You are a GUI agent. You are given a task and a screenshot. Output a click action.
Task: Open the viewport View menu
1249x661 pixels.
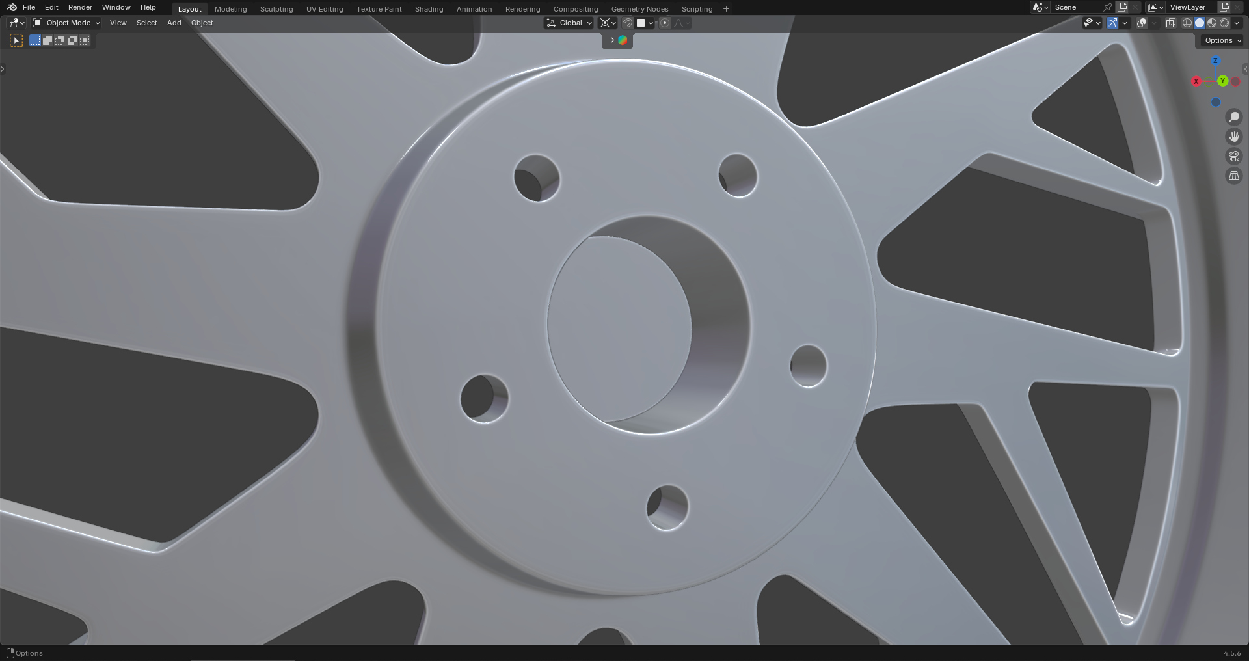click(118, 23)
